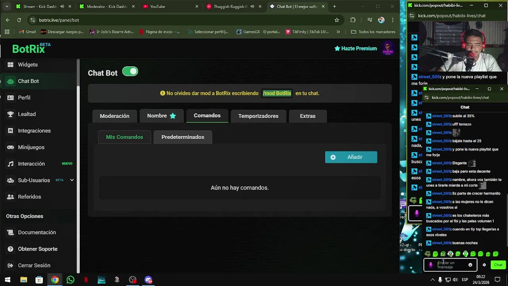This screenshot has height=286, width=508.
Task: Open the Chrome apps grid icon
Action: point(7,32)
